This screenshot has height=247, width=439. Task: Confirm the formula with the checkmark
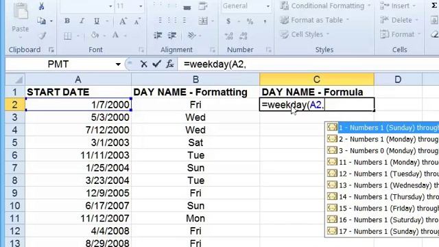click(x=156, y=64)
